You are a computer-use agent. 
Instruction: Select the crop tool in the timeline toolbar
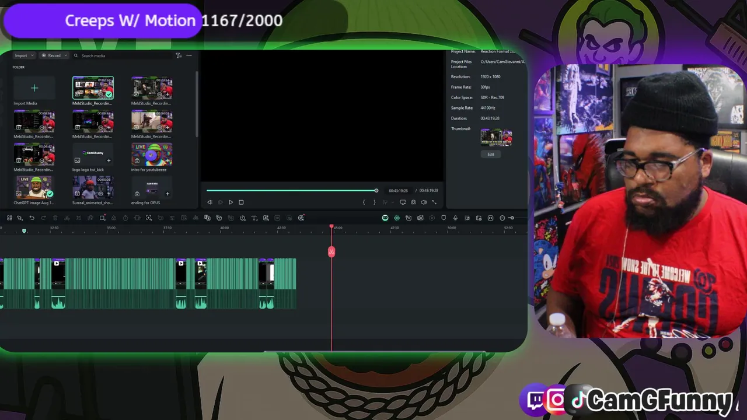pos(78,218)
